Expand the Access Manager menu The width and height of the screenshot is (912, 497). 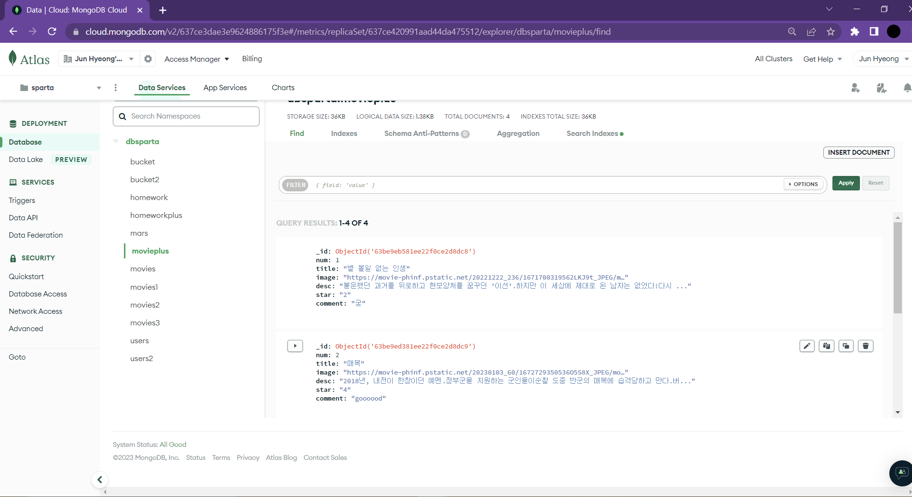point(197,59)
